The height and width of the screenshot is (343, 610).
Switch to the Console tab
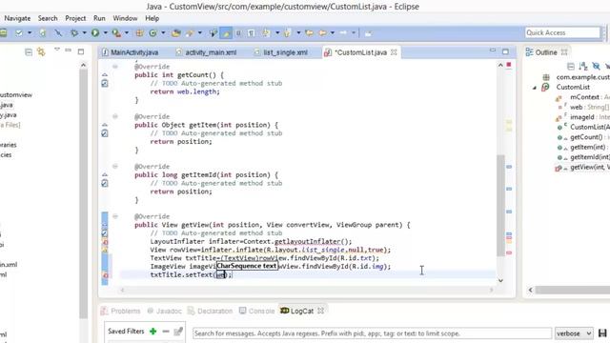[x=256, y=312]
